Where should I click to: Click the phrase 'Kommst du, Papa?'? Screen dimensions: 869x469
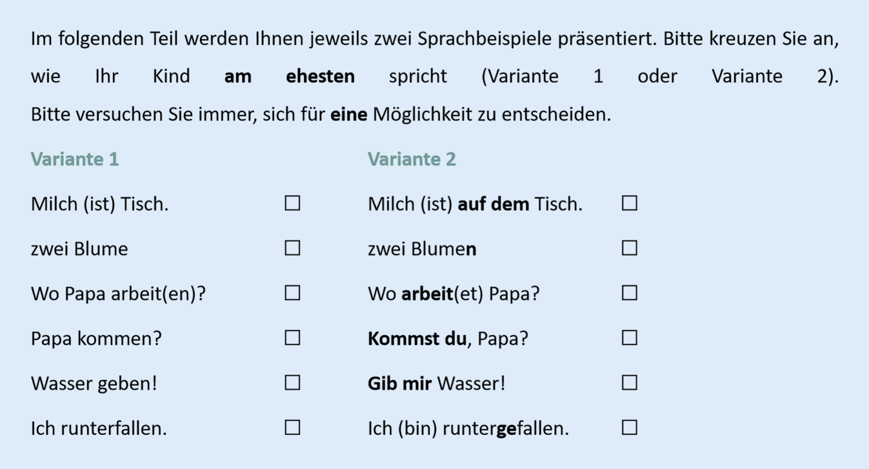(x=448, y=338)
